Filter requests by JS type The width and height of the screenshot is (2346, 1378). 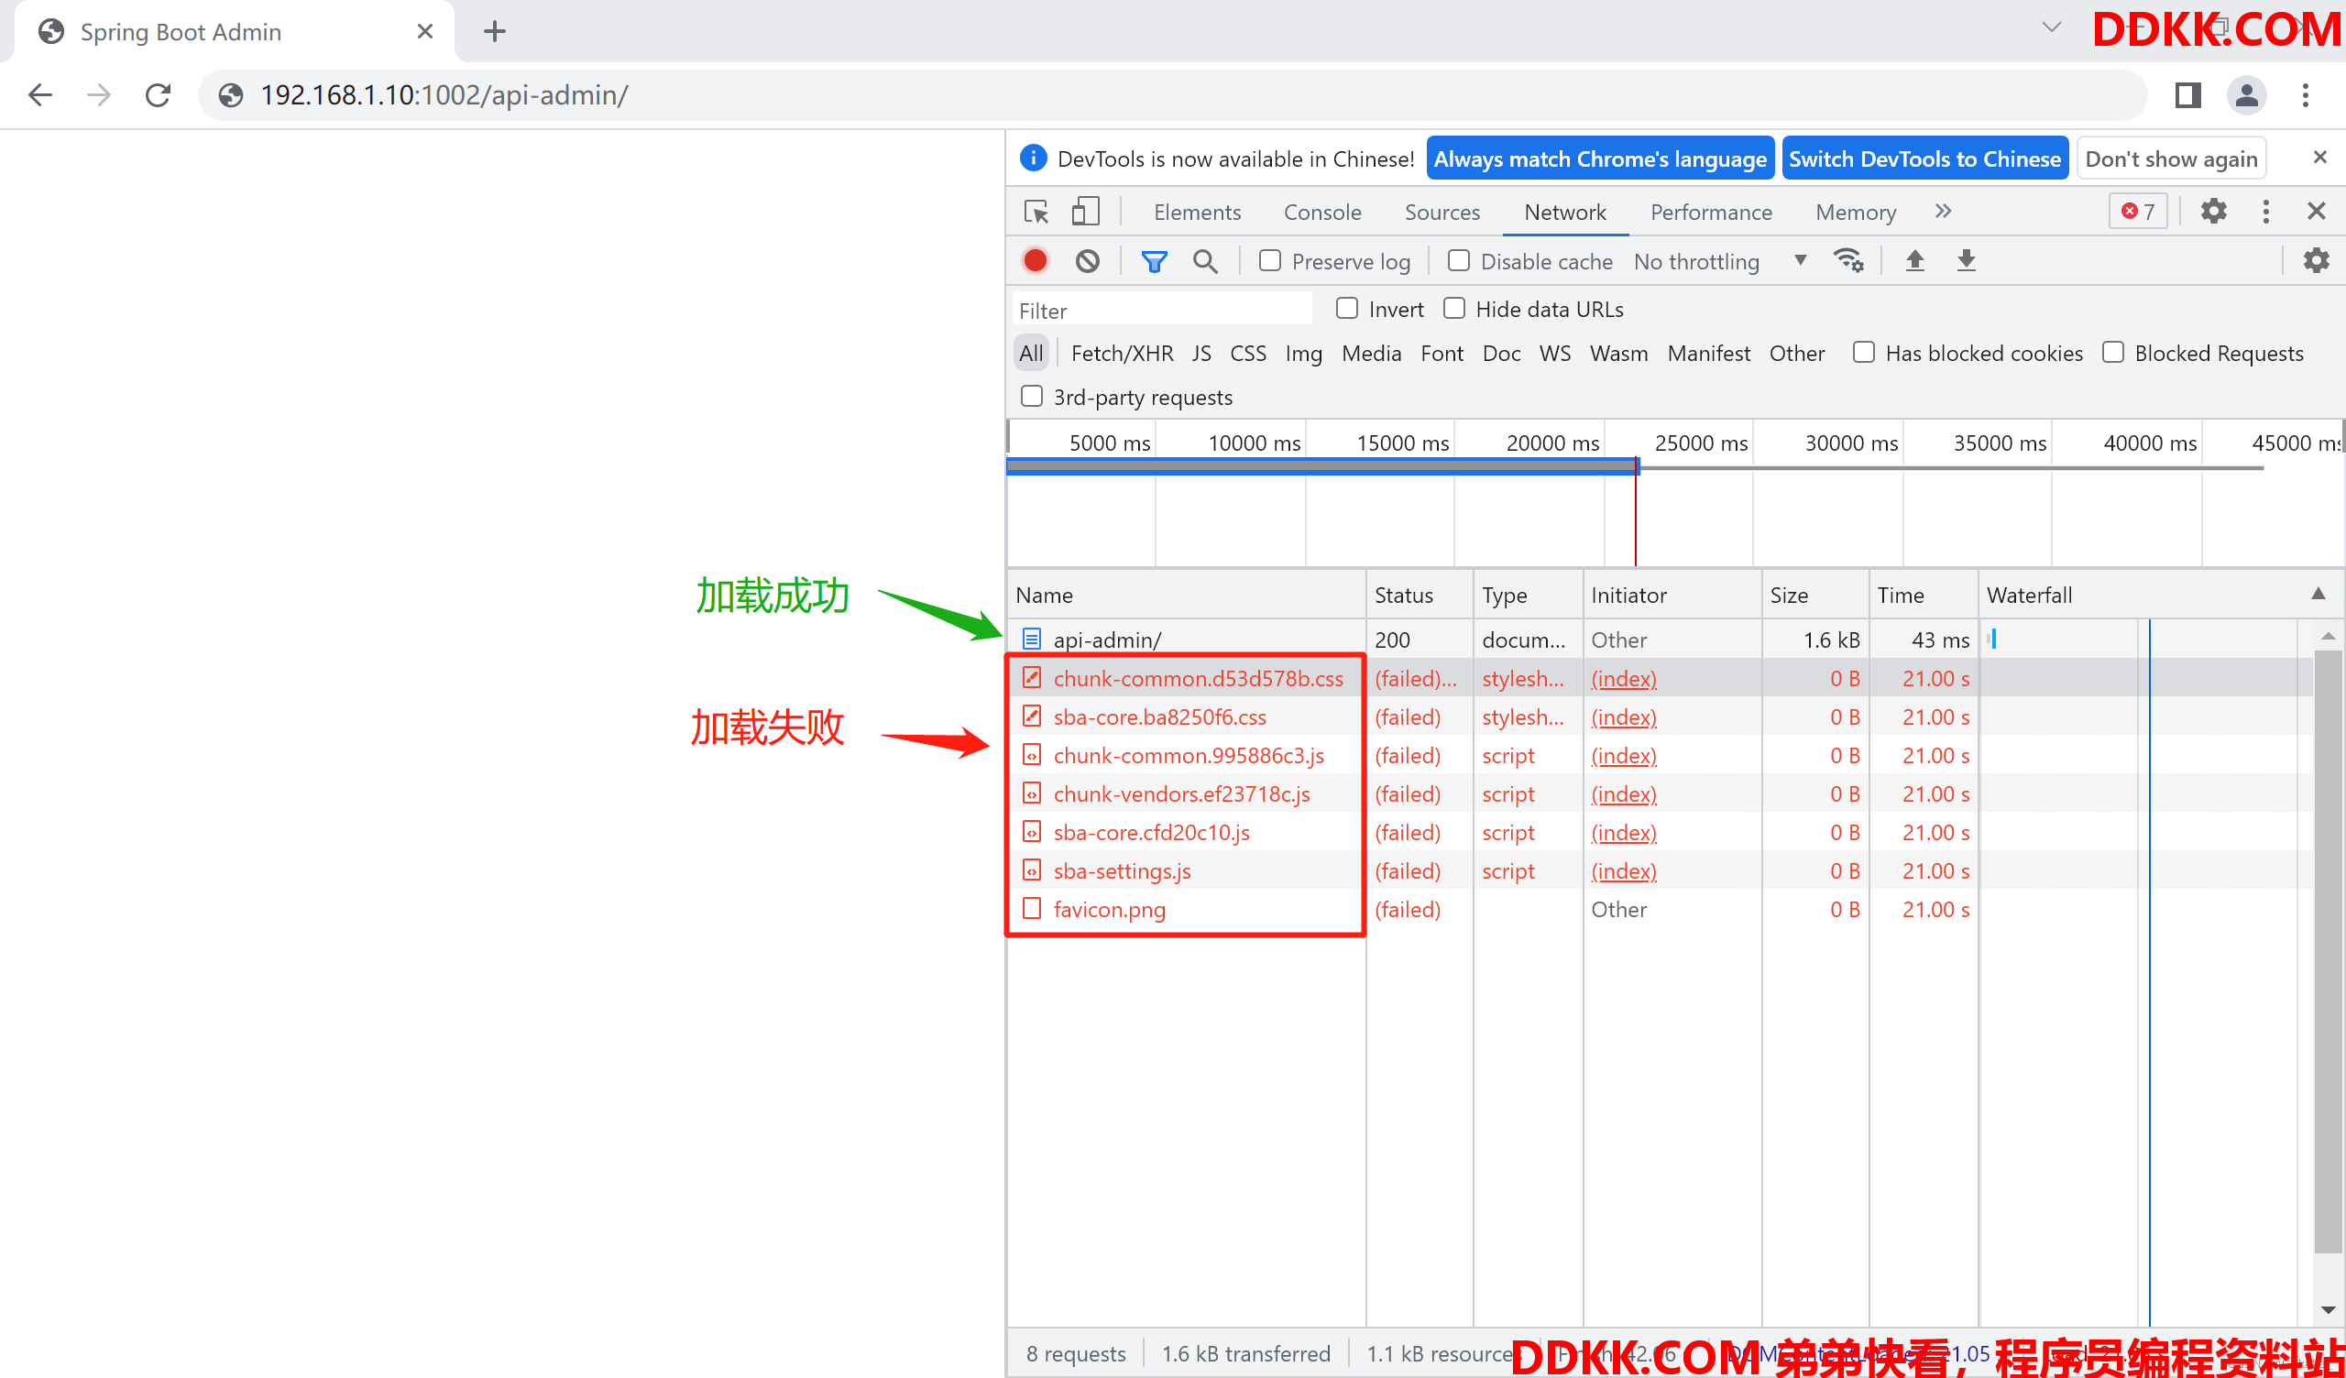[x=1200, y=354]
